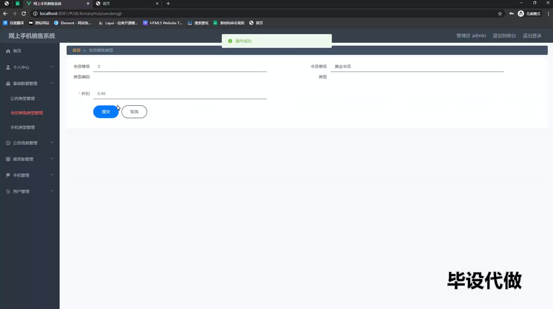Viewport: 553px width, 309px height.
Task: Expand the 手机管理 chevron
Action: point(52,175)
